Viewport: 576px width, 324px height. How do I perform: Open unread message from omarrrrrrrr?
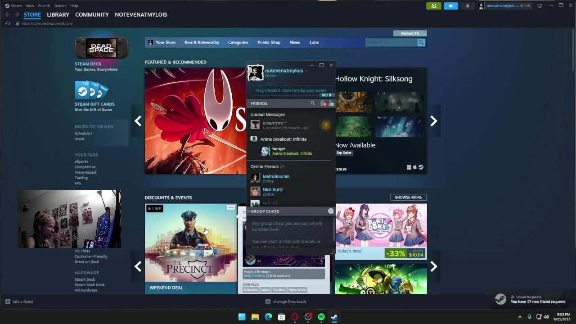(291, 125)
